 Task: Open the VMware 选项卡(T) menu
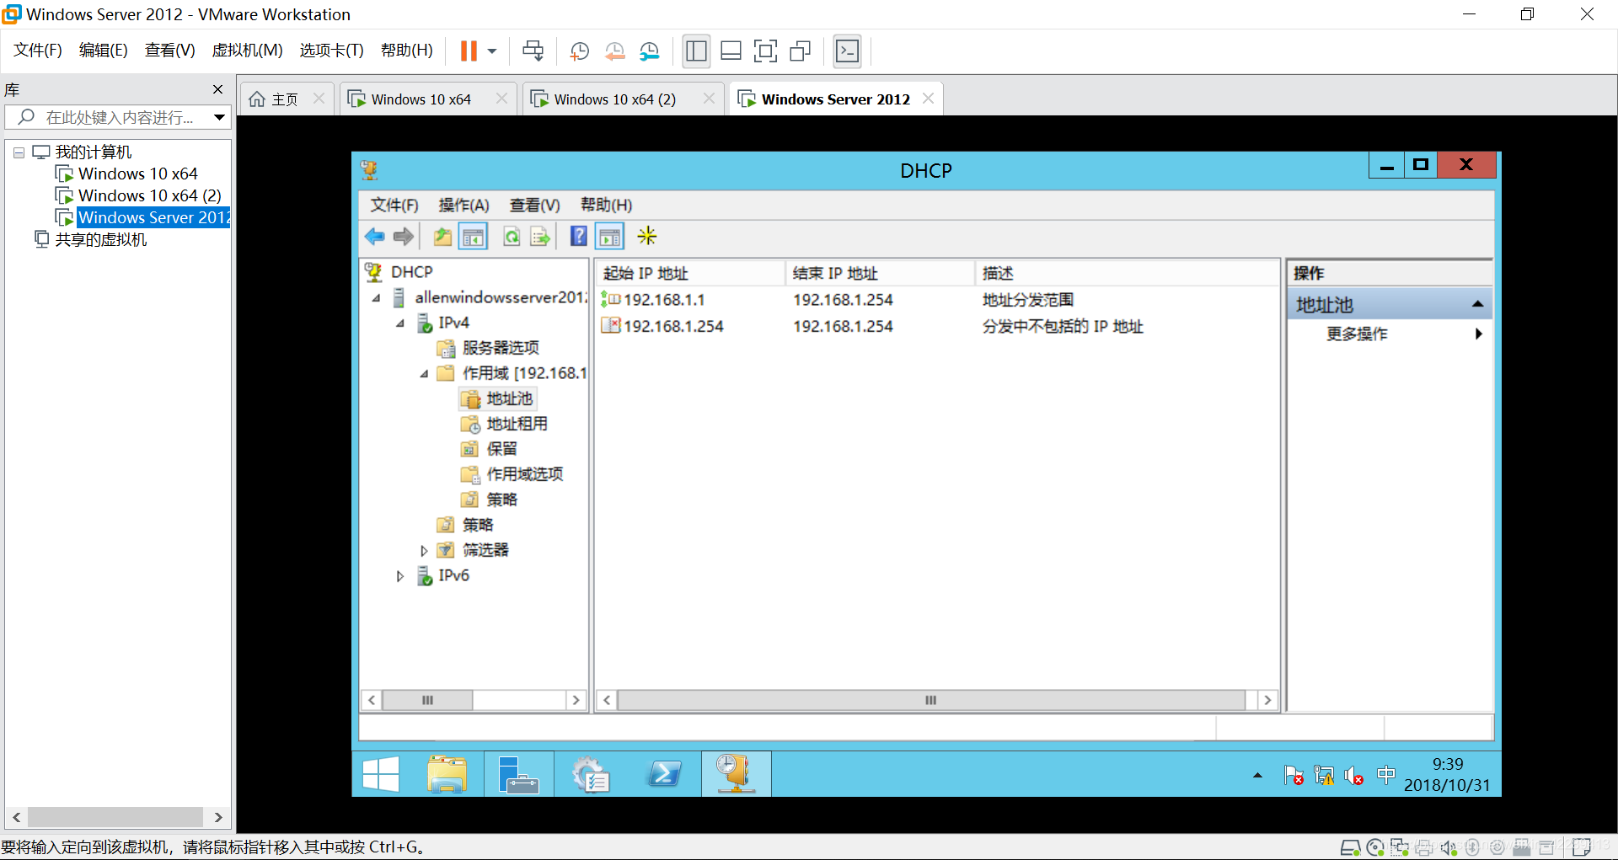tap(331, 51)
